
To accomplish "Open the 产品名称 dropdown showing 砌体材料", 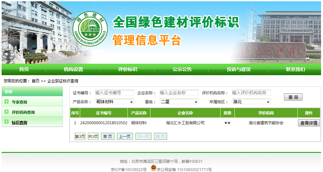I will pos(115,102).
